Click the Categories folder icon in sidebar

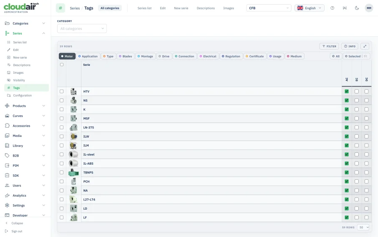[x=7, y=23]
